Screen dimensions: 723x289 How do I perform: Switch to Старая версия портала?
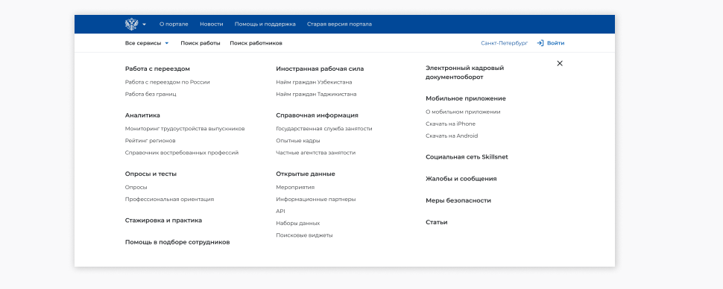click(339, 24)
